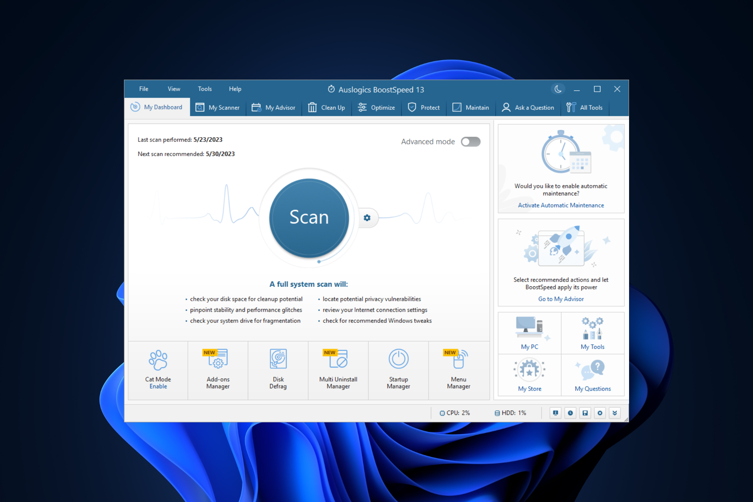Image resolution: width=753 pixels, height=502 pixels.
Task: Click the automatic maintenance clock illustration
Action: pos(566,152)
